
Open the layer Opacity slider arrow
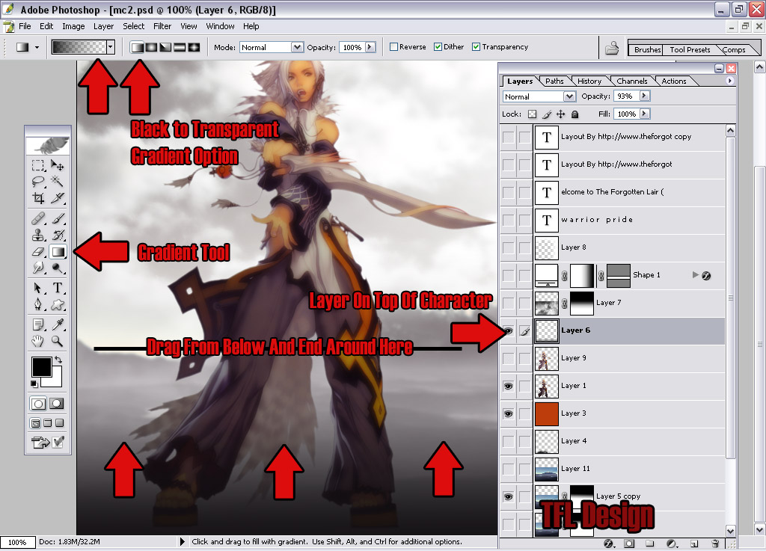tap(644, 96)
